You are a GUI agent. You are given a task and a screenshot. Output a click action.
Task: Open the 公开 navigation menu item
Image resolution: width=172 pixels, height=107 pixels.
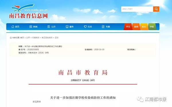[x=53, y=27]
